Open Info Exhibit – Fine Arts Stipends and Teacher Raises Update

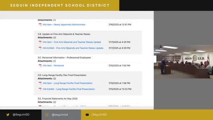tap(73, 48)
